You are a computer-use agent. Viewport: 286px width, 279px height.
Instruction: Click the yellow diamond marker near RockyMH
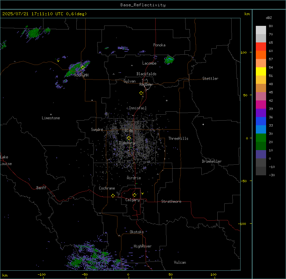point(83,68)
